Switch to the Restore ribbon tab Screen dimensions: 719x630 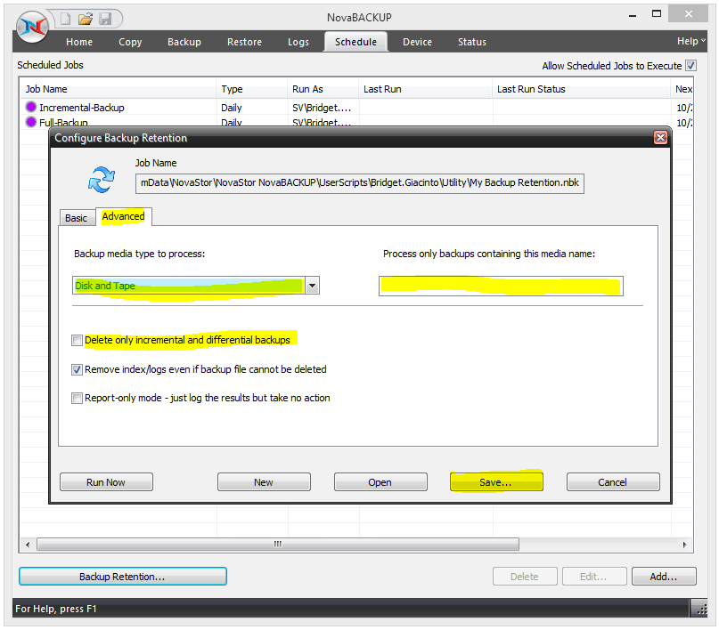tap(243, 41)
